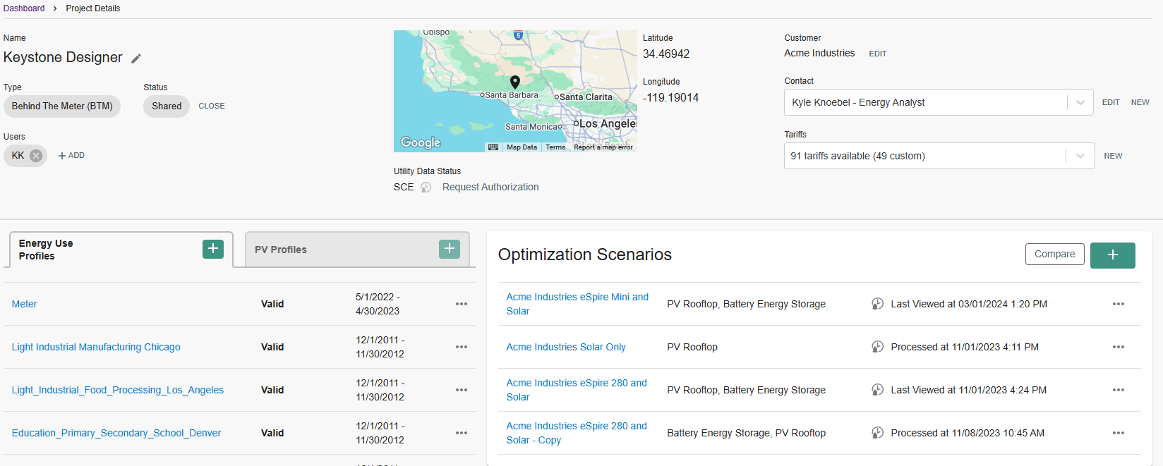Open the Dashboard breadcrumb link
Viewport: 1163px width, 466px height.
point(24,8)
